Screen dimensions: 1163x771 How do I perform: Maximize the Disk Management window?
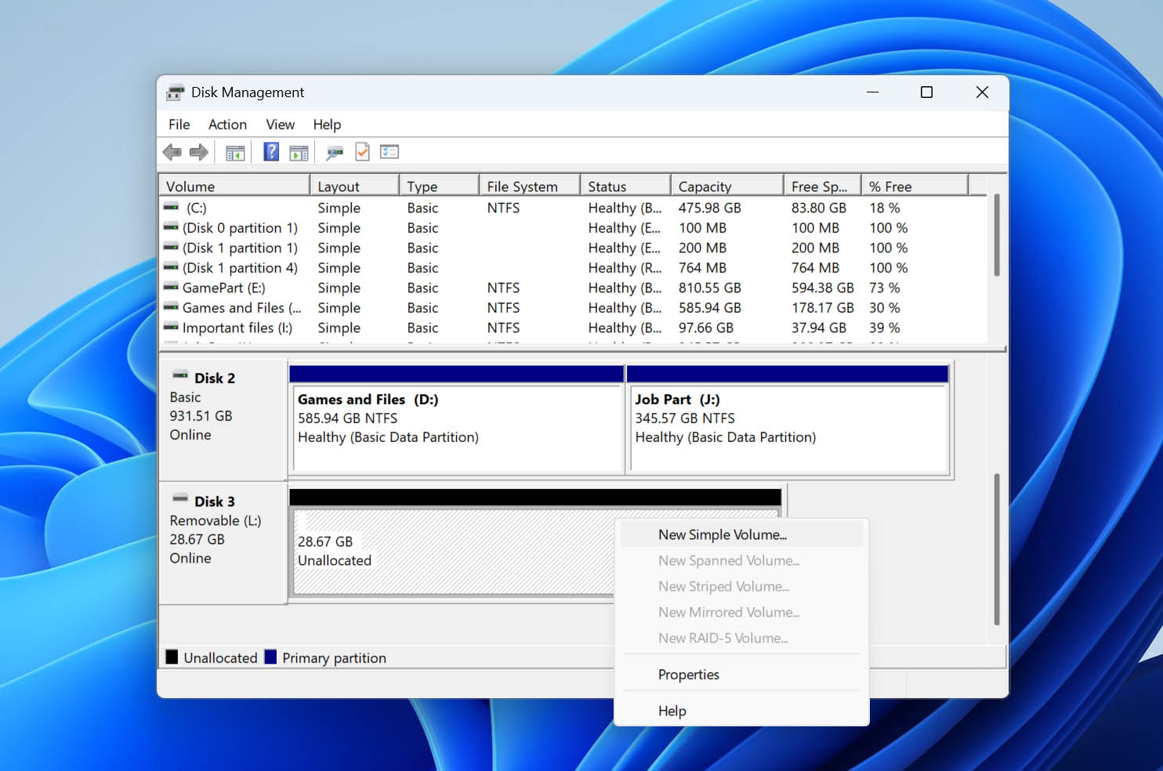[926, 92]
